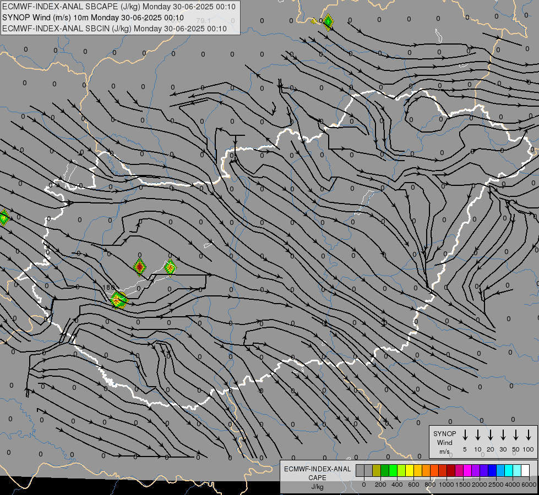Image resolution: width=539 pixels, height=495 pixels.
Task: Click the '800' tick label in CAPE legend
Action: pyautogui.click(x=430, y=485)
